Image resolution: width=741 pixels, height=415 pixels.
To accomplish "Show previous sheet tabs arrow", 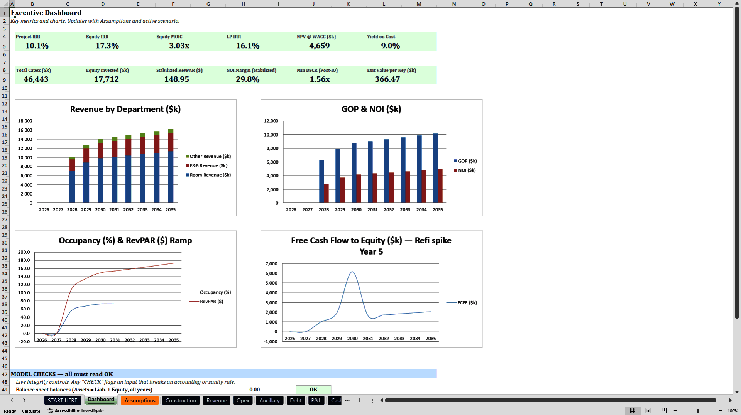I will point(12,400).
